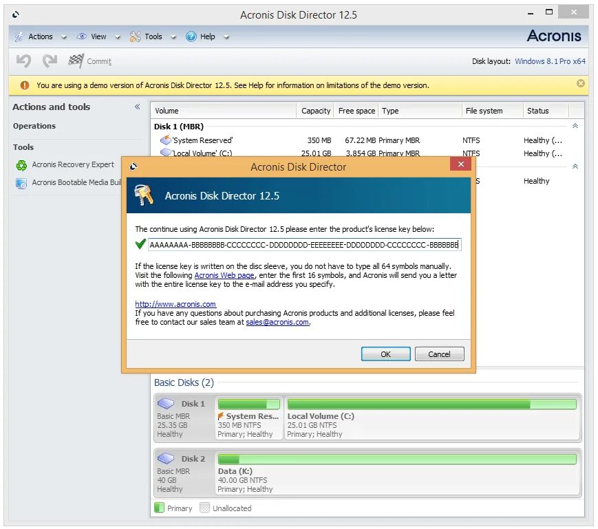This screenshot has width=598, height=529.
Task: Open the Acronis Web page link
Action: pyautogui.click(x=224, y=275)
